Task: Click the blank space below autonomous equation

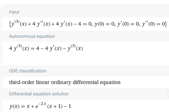Action: 86,59
